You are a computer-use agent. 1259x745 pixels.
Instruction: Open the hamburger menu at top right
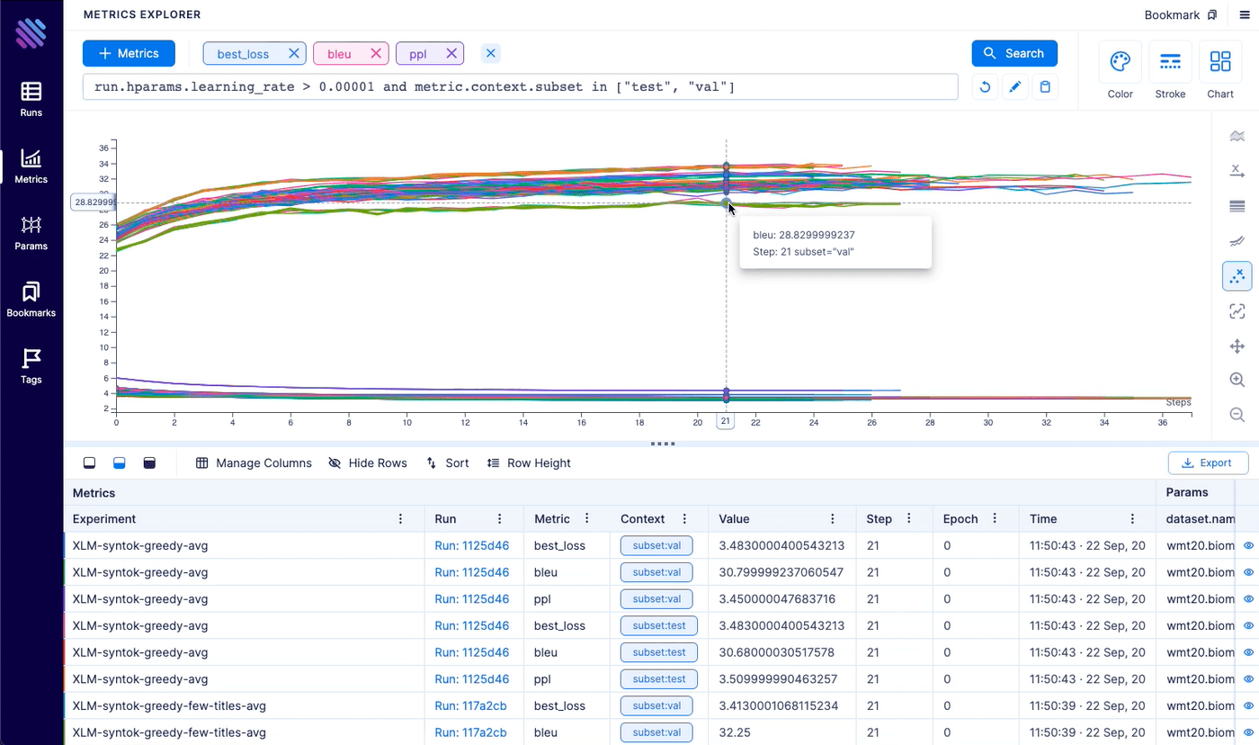1245,14
